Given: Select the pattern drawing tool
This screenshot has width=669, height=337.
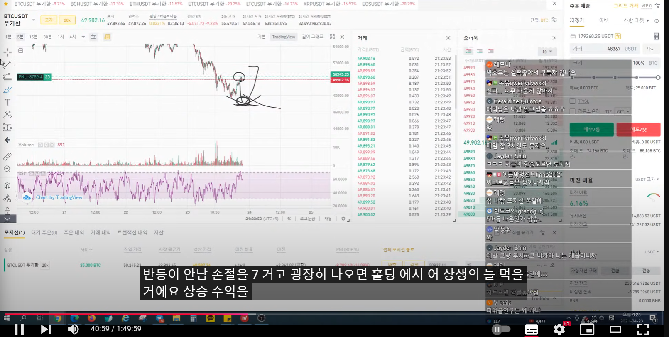Looking at the screenshot, I should point(7,115).
